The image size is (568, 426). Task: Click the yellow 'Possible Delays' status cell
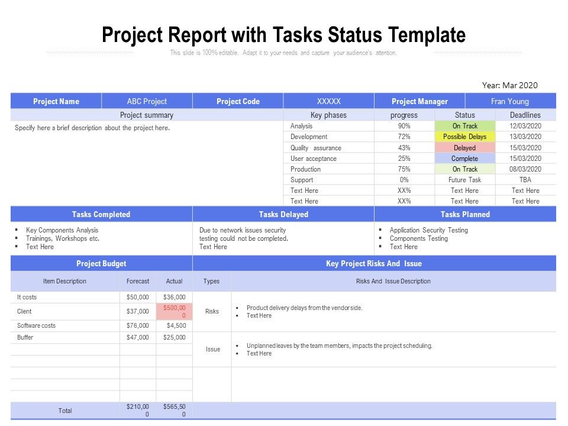(x=465, y=137)
